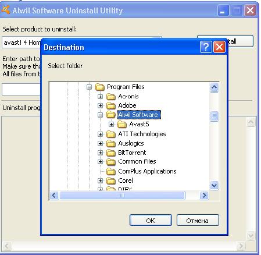Click the ATI Technologies folder icon

tap(111, 134)
